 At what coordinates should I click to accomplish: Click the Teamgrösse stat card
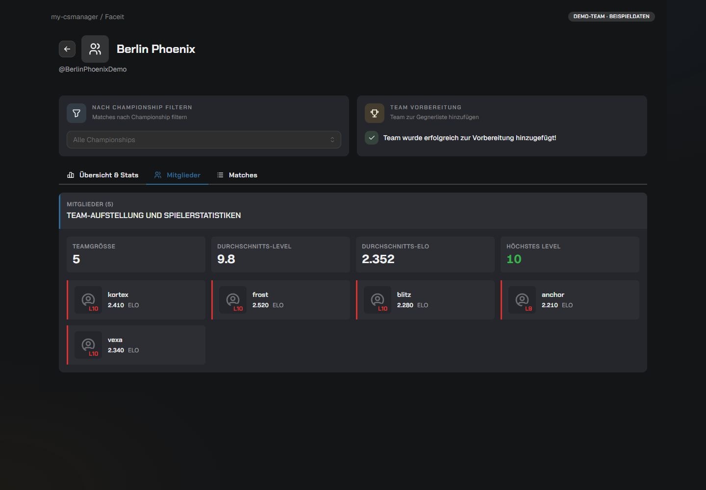pos(136,254)
